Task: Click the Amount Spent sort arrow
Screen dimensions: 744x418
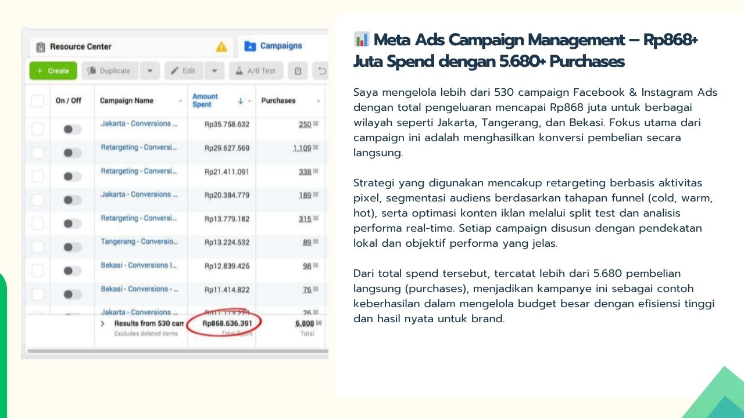Action: [x=241, y=101]
